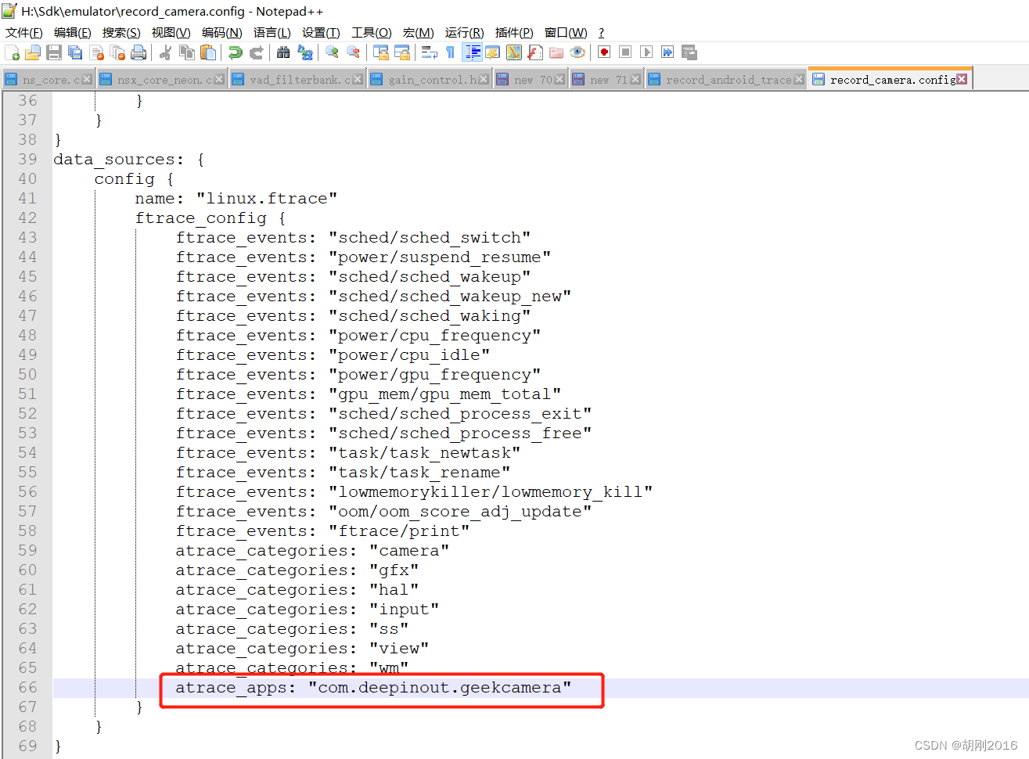Close the new 70 tab

559,80
